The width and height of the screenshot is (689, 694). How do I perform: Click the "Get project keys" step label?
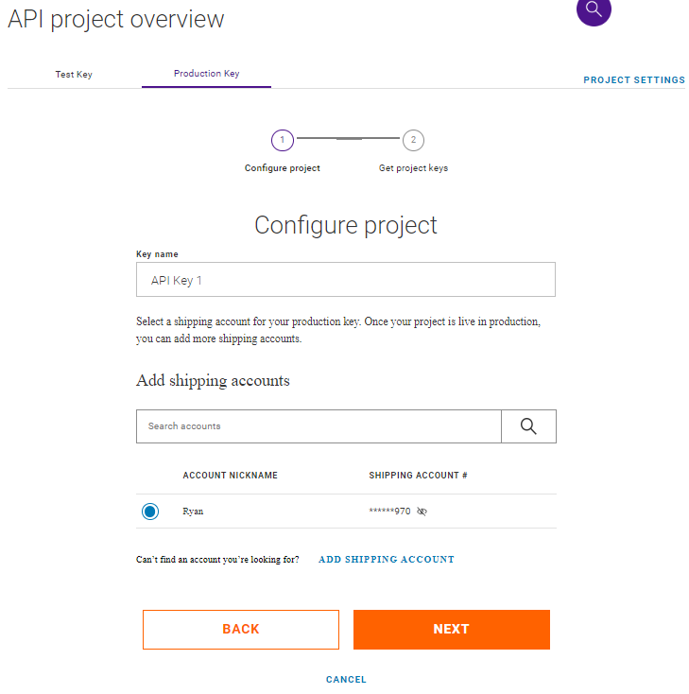[413, 168]
